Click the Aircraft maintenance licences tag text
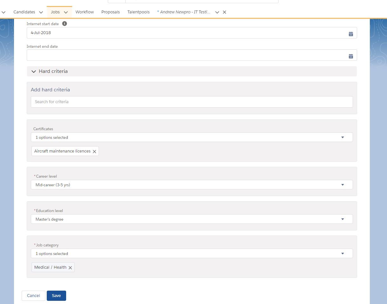This screenshot has height=304, width=387. pos(62,151)
